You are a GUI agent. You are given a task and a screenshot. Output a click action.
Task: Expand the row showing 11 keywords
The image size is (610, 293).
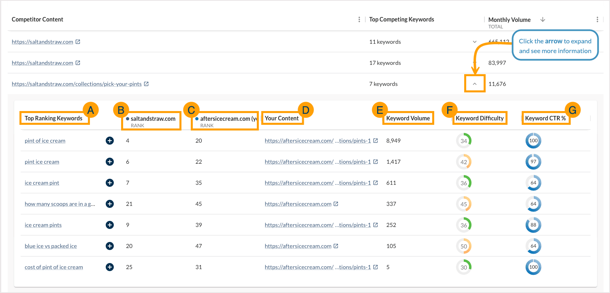(474, 41)
